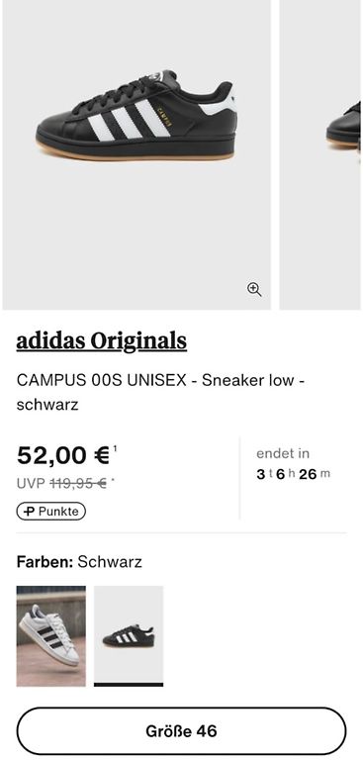Click the Punkte badge
The image size is (363, 760).
[50, 512]
